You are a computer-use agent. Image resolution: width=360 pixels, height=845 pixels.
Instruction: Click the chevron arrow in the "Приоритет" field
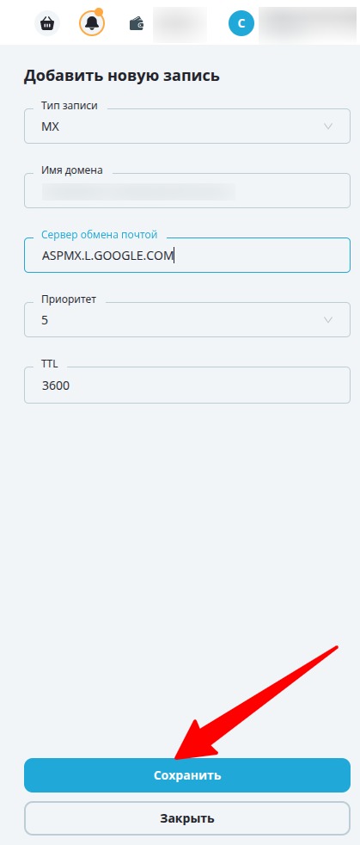(x=328, y=319)
